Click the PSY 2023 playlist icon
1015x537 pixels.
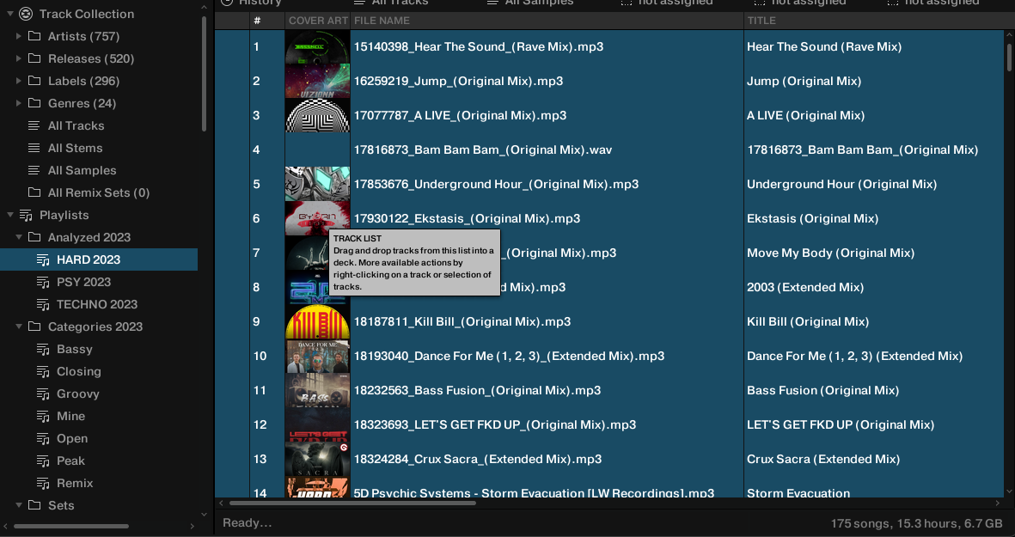tap(43, 283)
